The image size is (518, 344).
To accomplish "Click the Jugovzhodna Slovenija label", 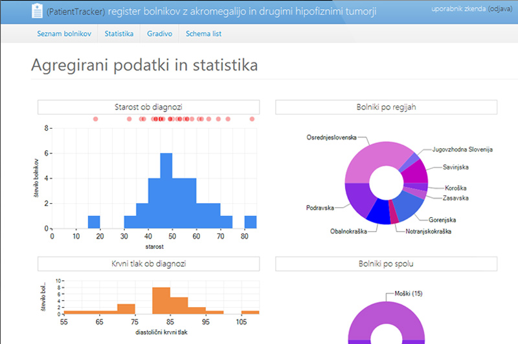I will point(462,149).
